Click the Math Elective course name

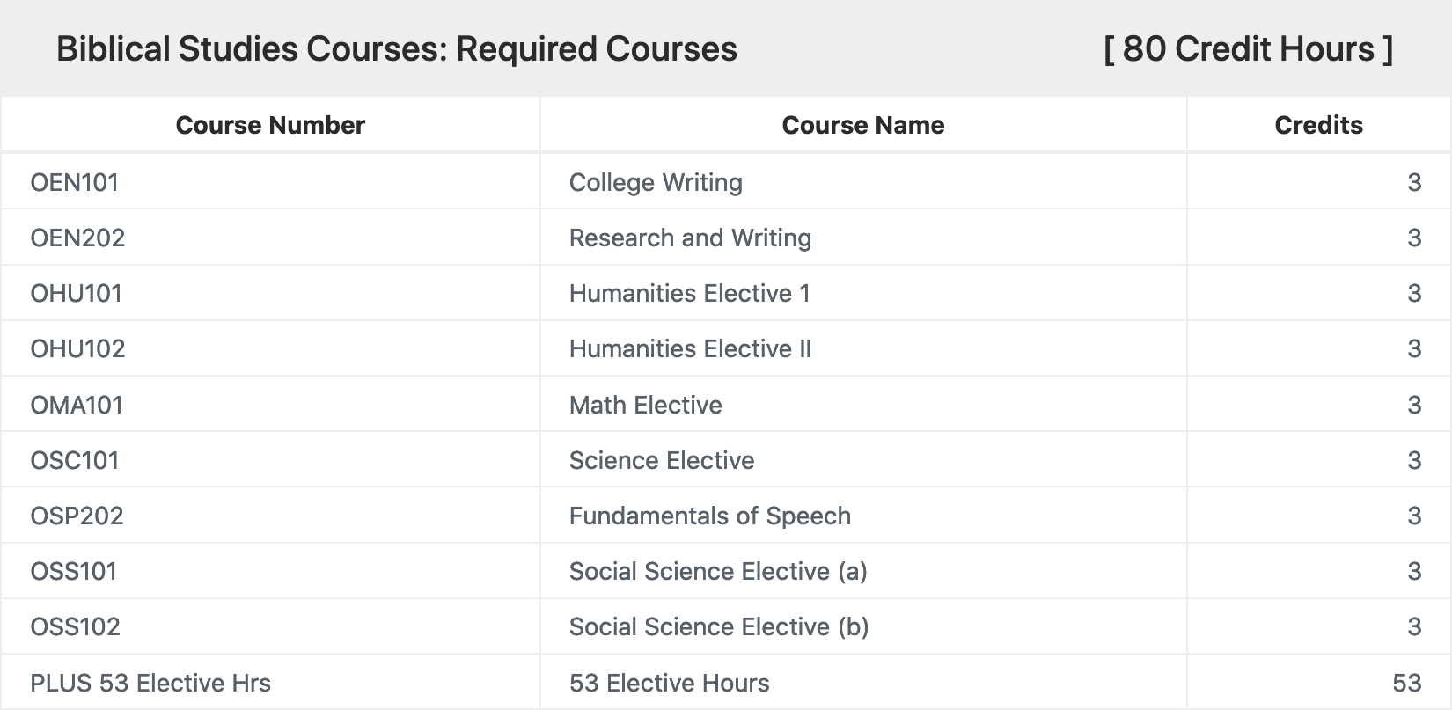click(x=645, y=405)
